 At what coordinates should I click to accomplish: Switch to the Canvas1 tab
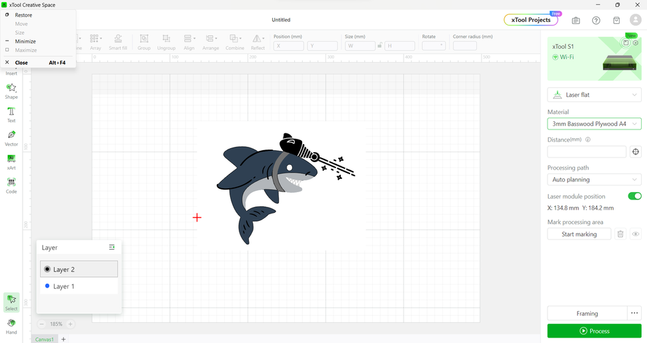pos(44,339)
